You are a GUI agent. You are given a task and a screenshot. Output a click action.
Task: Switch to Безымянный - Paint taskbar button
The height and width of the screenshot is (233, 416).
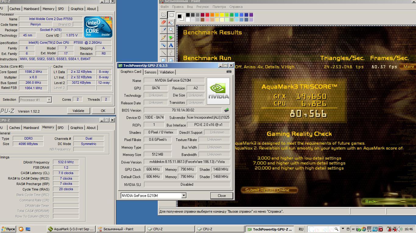point(121,229)
